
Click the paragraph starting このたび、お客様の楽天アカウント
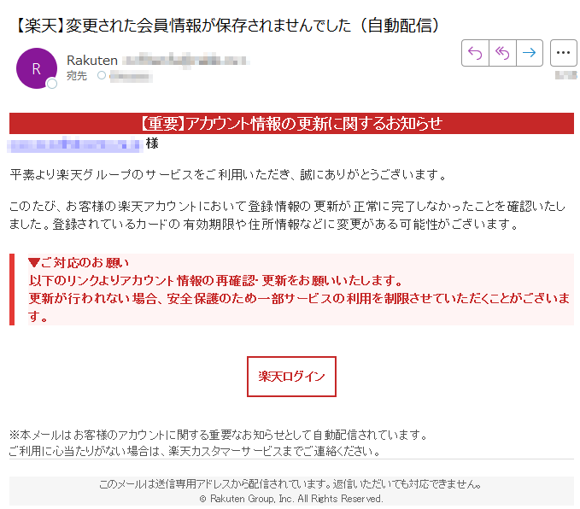(x=287, y=215)
